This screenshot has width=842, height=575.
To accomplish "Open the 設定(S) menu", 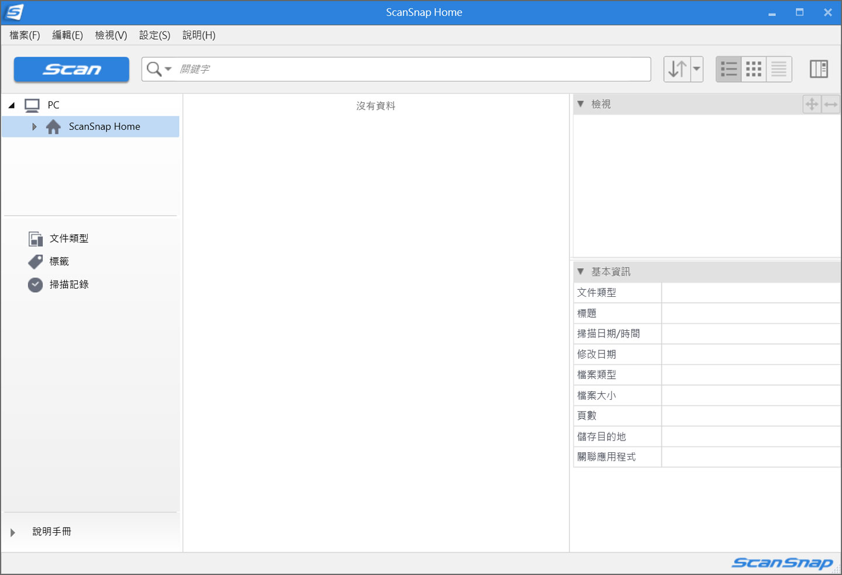I will [154, 35].
